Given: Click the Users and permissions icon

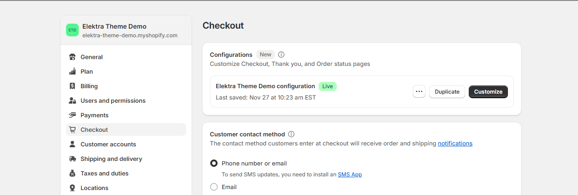Looking at the screenshot, I should [72, 100].
